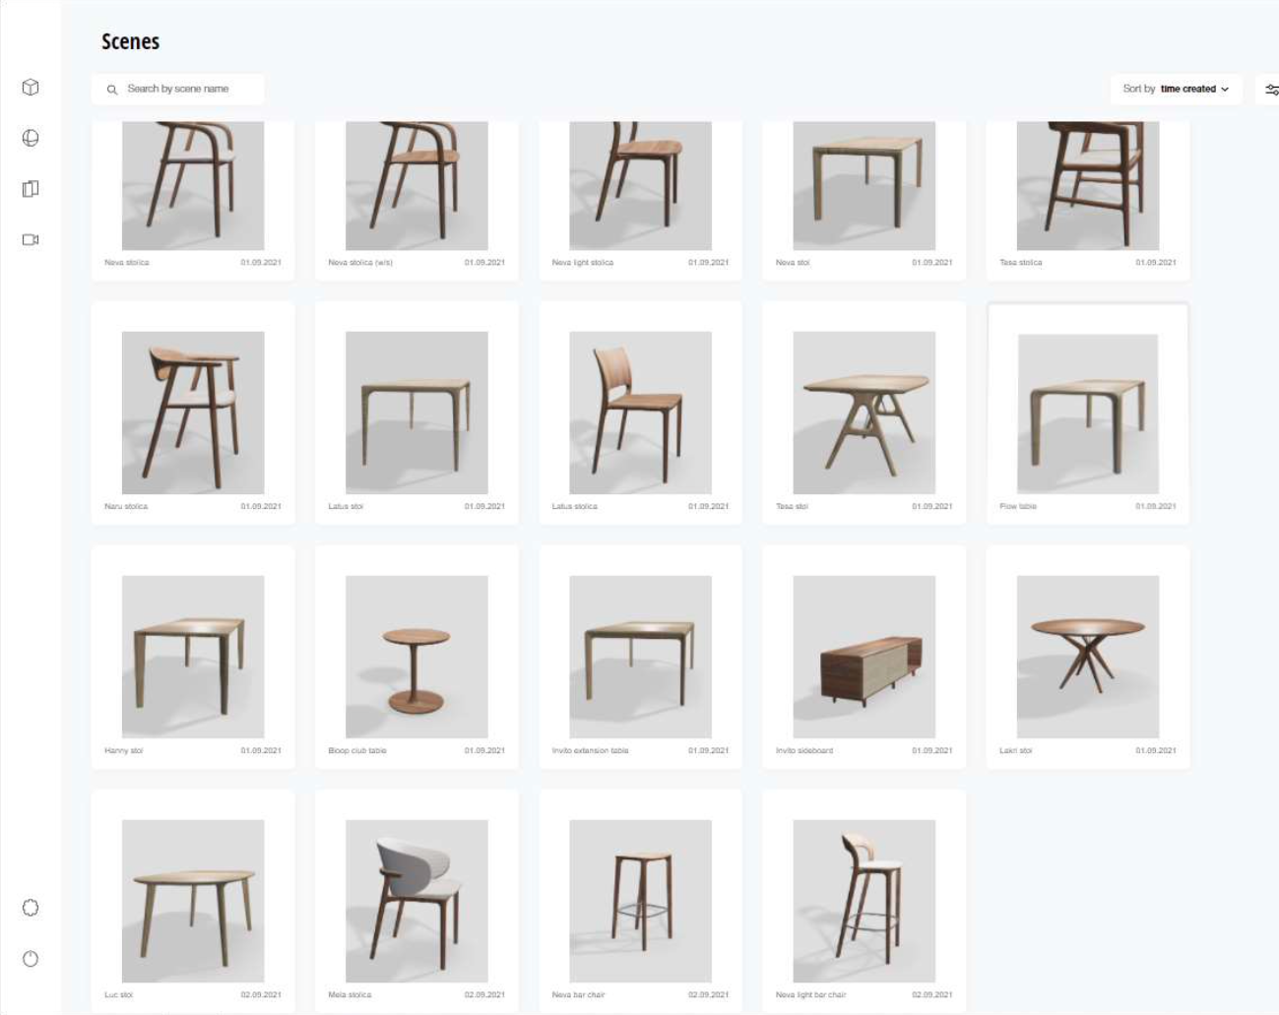Screen dimensions: 1279x1015
Task: Select the Latus stolica scene
Action: tap(640, 413)
